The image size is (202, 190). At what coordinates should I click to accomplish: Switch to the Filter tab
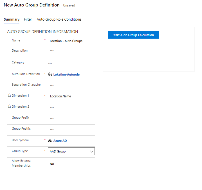click(x=28, y=19)
